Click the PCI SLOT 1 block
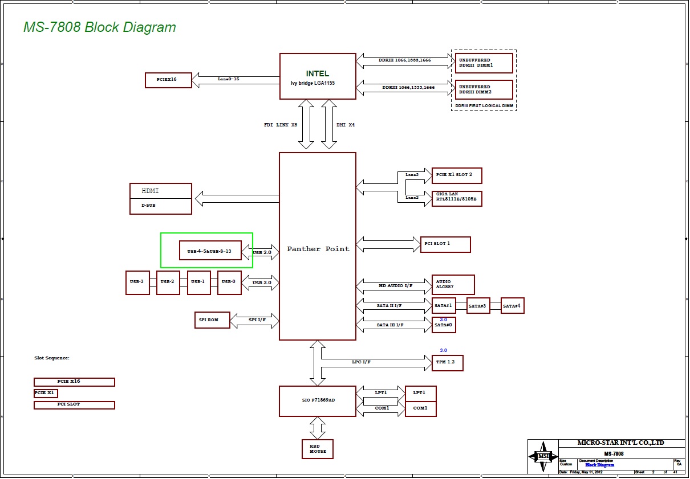690x479 pixels. click(x=445, y=244)
